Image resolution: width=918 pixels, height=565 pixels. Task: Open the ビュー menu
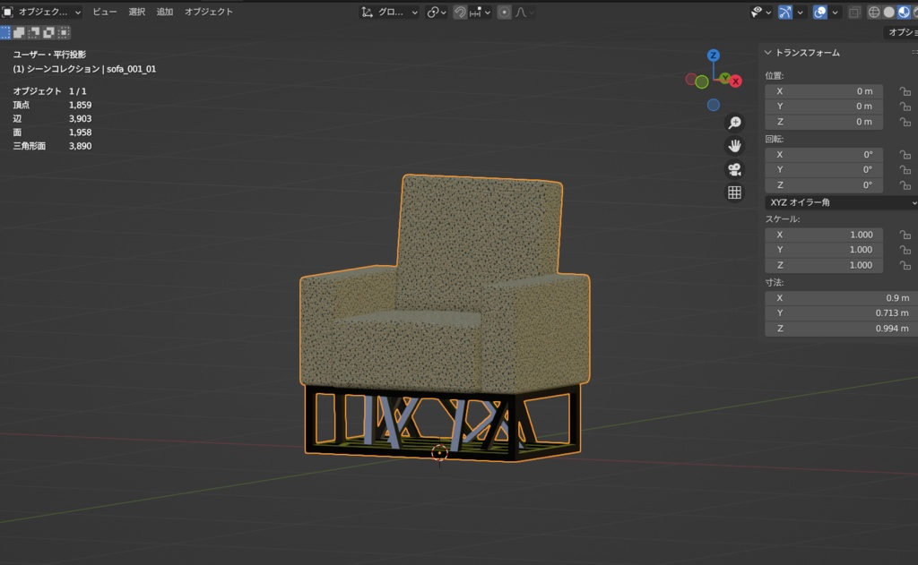pos(105,12)
